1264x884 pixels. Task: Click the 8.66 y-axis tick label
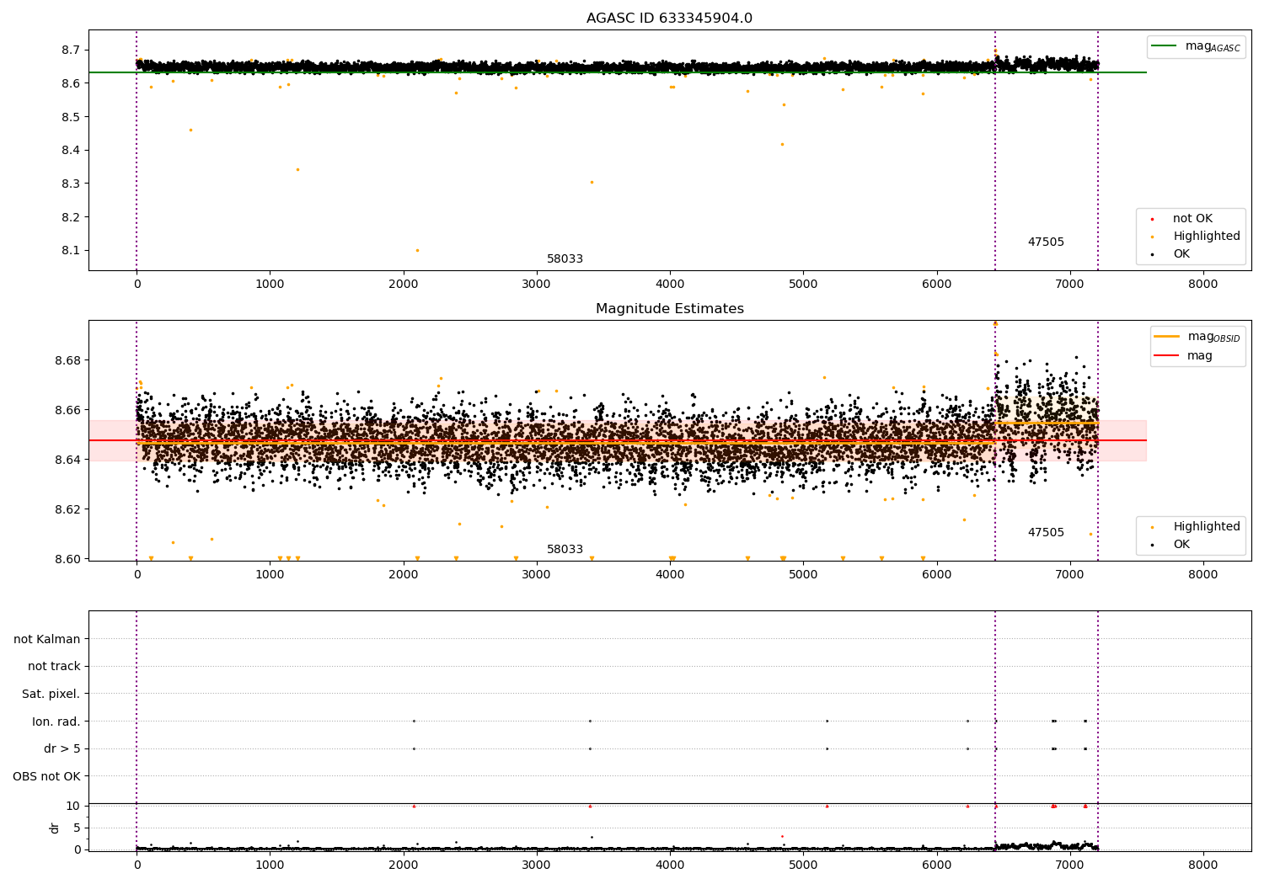tap(67, 410)
